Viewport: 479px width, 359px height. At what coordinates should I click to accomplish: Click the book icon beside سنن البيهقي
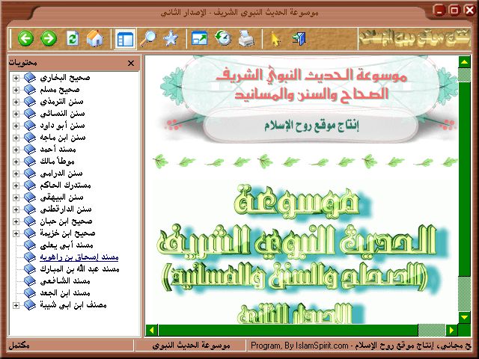point(30,197)
